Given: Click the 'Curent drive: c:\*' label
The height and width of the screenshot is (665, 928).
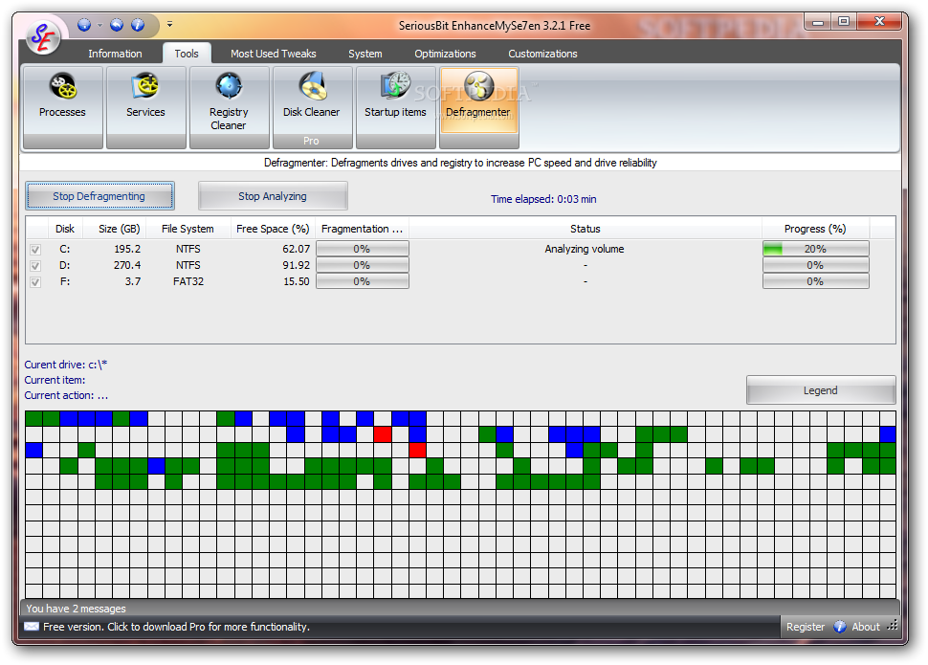Looking at the screenshot, I should (66, 365).
